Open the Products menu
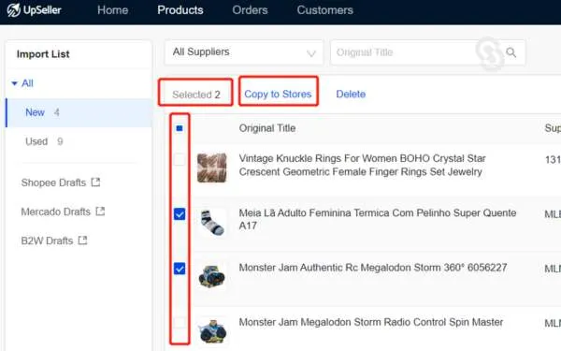The image size is (561, 351). tap(180, 10)
